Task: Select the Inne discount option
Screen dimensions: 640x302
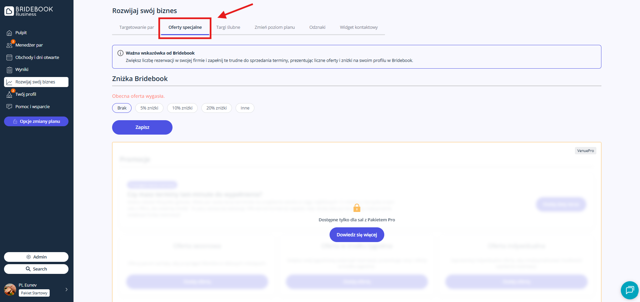Action: 245,108
